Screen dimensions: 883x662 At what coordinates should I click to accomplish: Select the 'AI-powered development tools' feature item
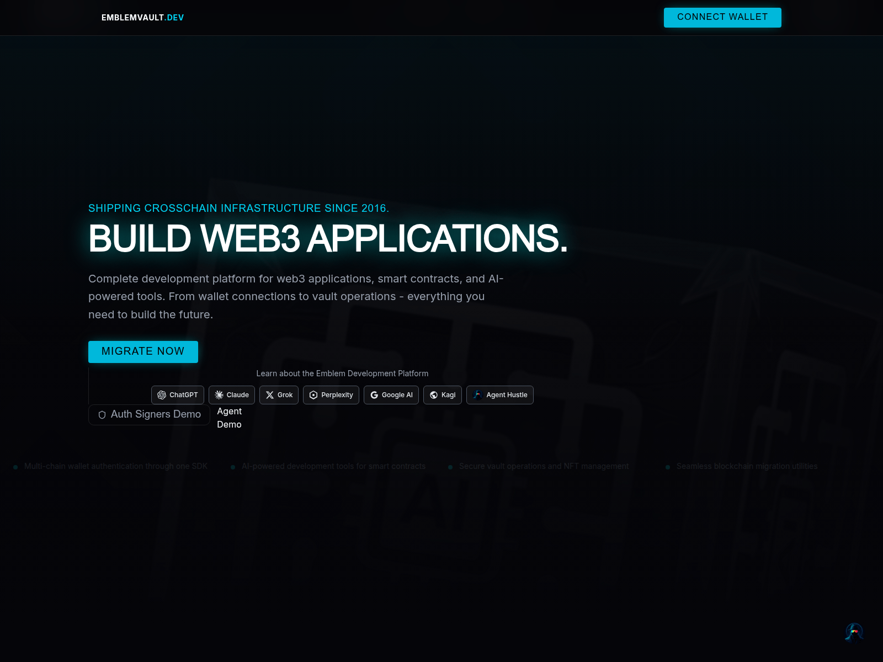(333, 466)
